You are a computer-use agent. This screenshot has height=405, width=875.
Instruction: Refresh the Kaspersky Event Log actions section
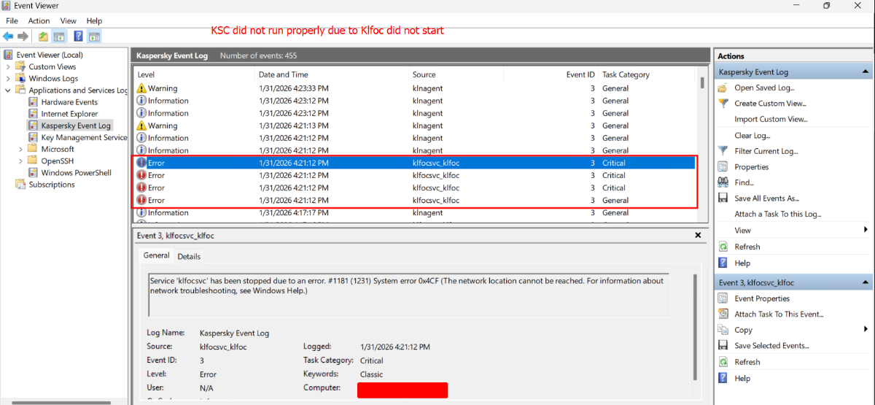point(747,247)
